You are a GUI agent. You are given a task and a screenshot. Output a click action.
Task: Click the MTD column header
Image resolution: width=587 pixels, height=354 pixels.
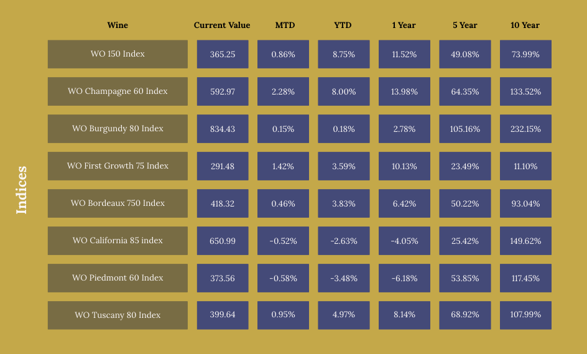coord(285,26)
